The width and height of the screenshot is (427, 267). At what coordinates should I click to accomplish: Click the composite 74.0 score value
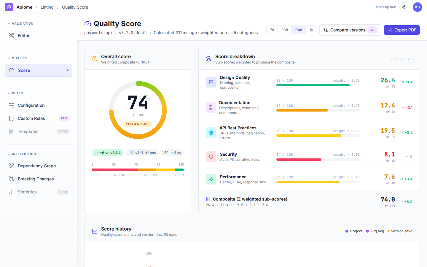click(388, 199)
